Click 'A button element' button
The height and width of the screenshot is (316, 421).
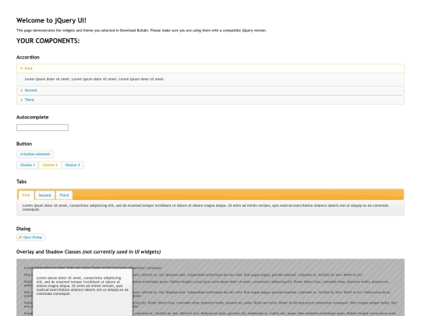coord(35,154)
